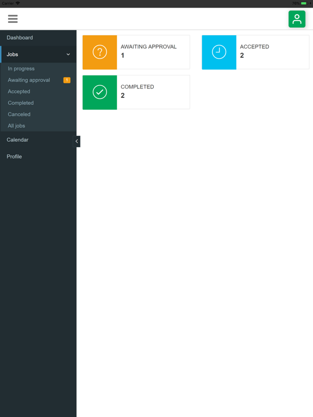
Task: Click the AWAITING APPROVAL card title
Action: (x=148, y=47)
